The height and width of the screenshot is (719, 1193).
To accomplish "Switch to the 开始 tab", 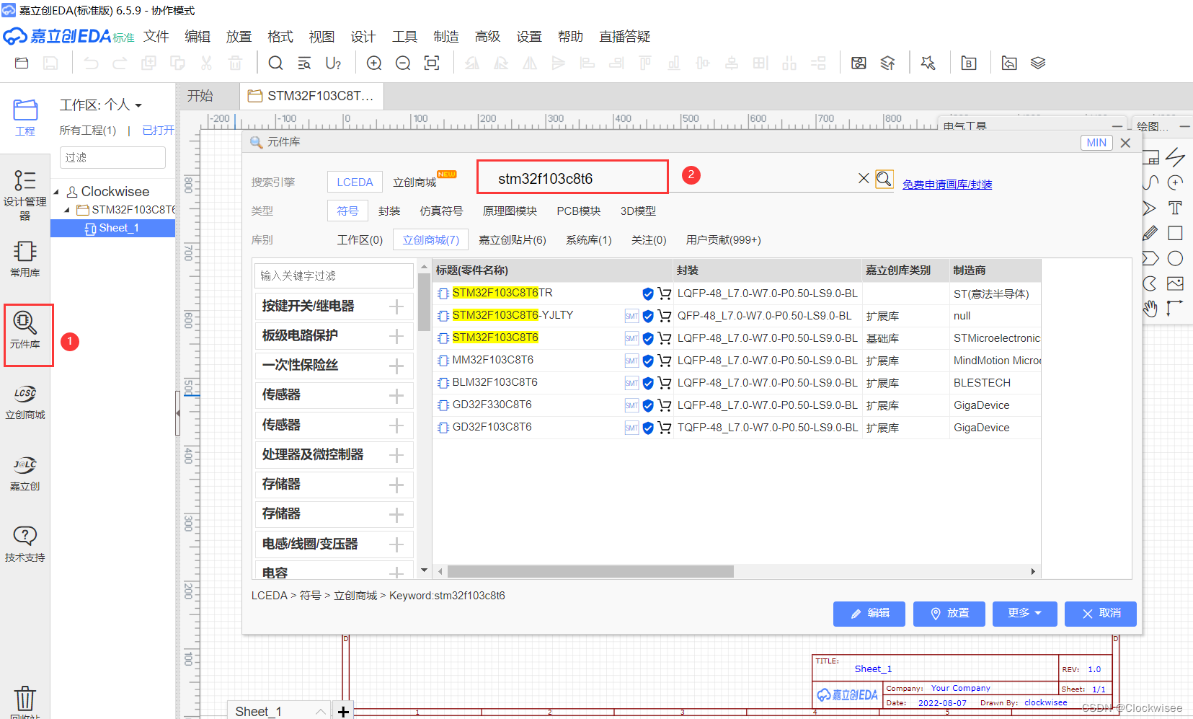I will pos(200,96).
